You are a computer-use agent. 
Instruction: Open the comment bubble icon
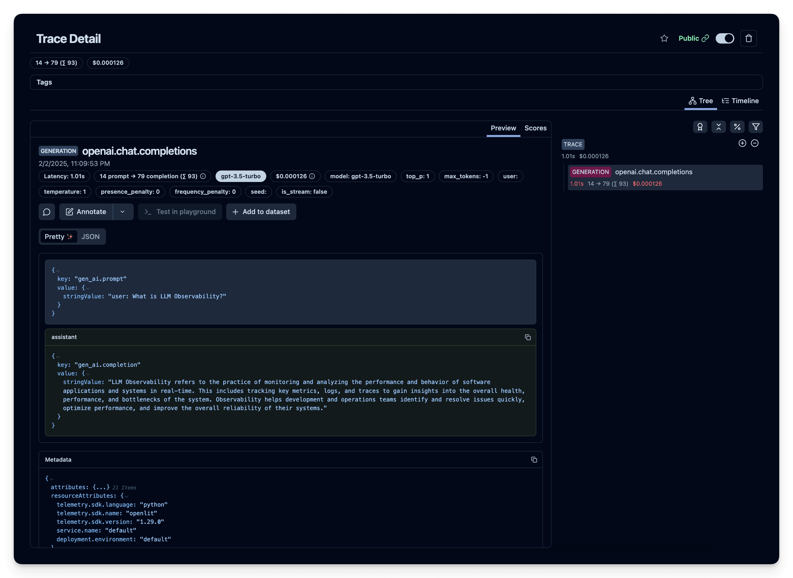47,212
